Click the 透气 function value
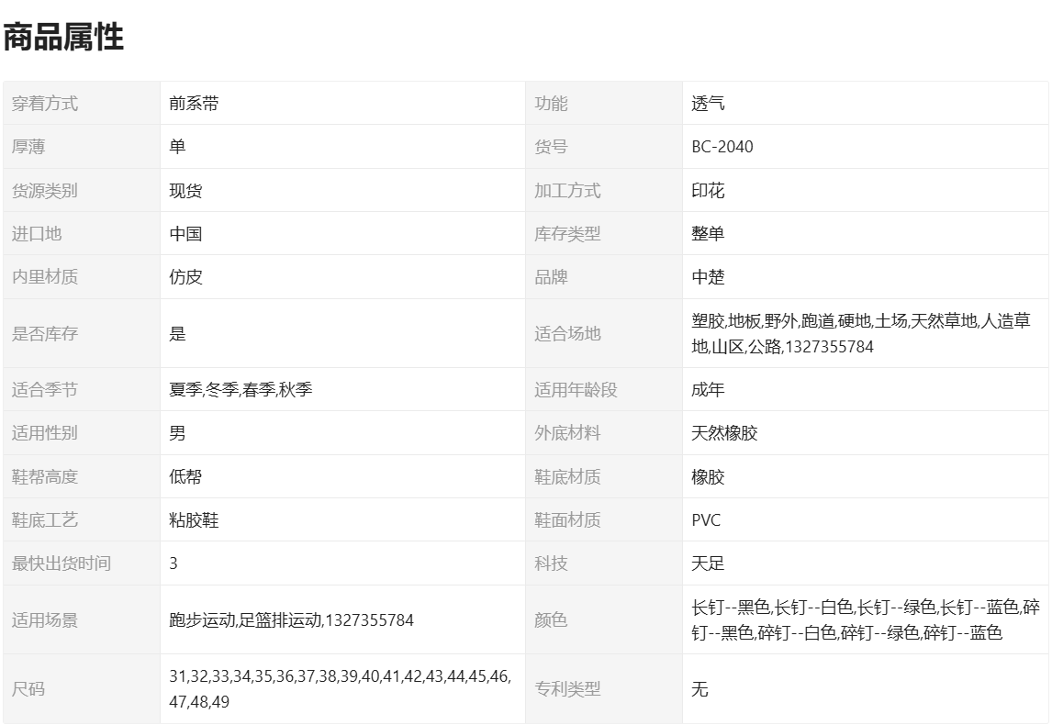The image size is (1052, 725). tap(708, 104)
